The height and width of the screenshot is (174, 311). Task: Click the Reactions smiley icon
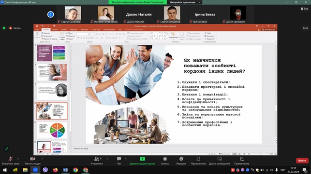(x=181, y=159)
